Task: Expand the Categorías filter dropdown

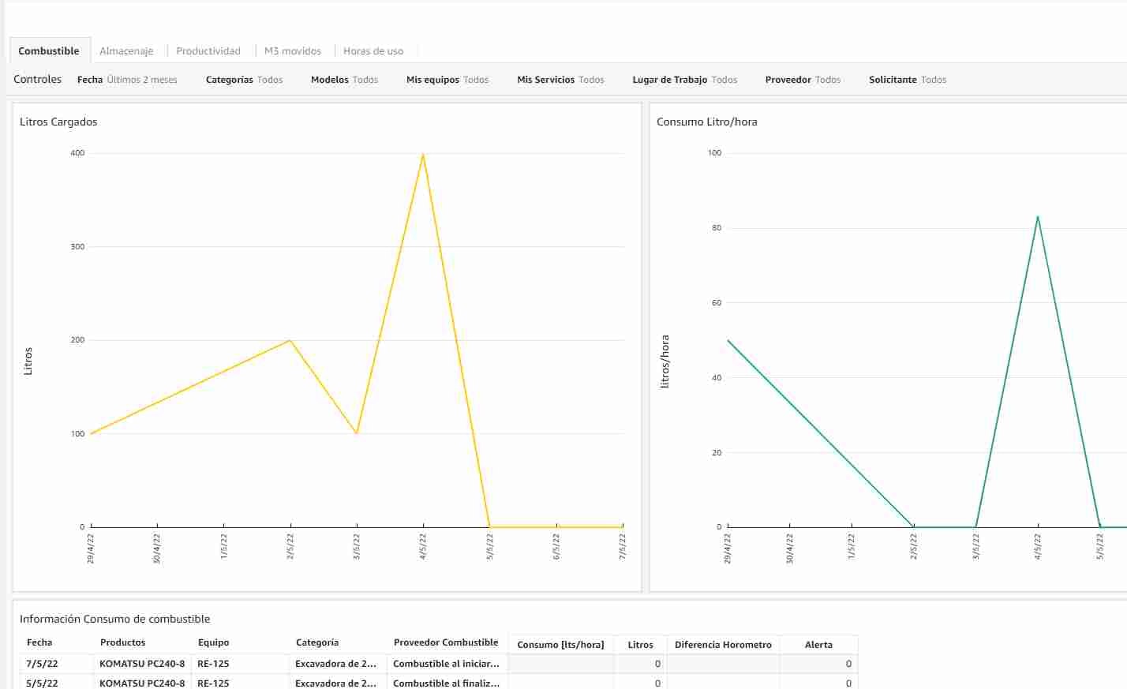Action: pyautogui.click(x=244, y=80)
